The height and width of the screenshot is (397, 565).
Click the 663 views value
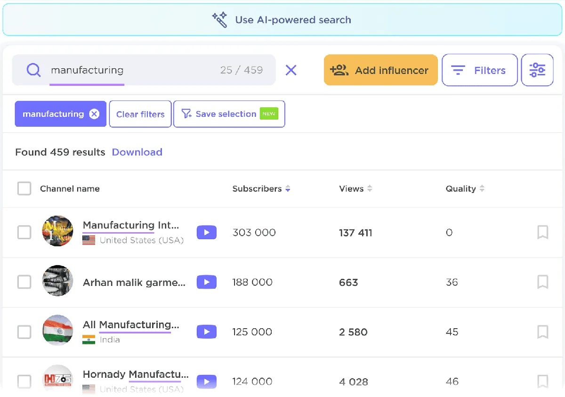coord(348,283)
